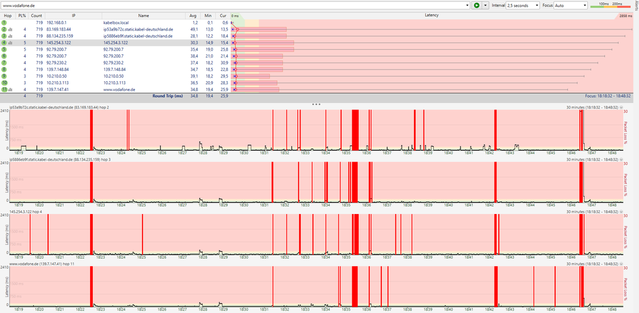This screenshot has height=313, width=639.
Task: Select name ip5886eb9f.static.kabel-deutschland.de
Action: [x=138, y=36]
